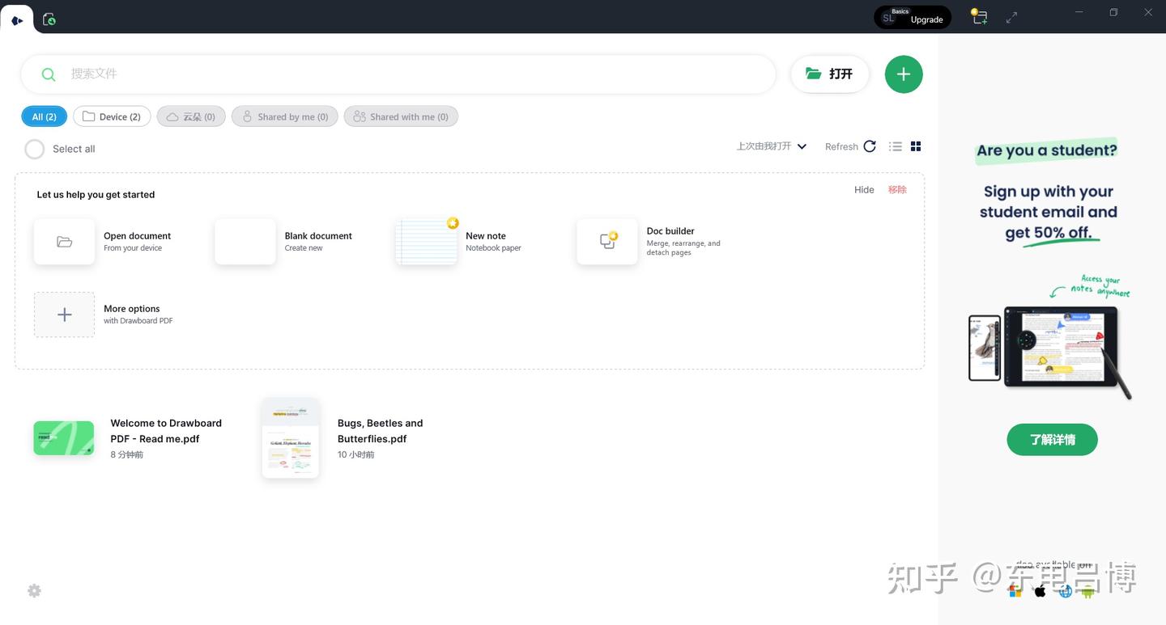The height and width of the screenshot is (625, 1166).
Task: Open Welcome to Drawboard PDF thumbnail
Action: click(x=64, y=437)
